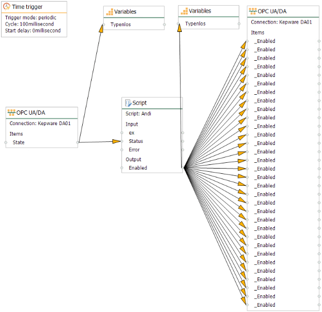Viewport: 322px width, 312px height.
Task: Click the Time trigger node title
Action: (x=26, y=7)
